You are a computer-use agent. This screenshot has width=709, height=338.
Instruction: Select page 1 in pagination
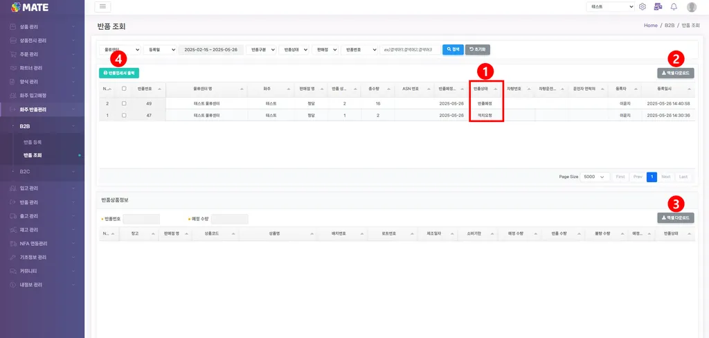click(x=652, y=177)
